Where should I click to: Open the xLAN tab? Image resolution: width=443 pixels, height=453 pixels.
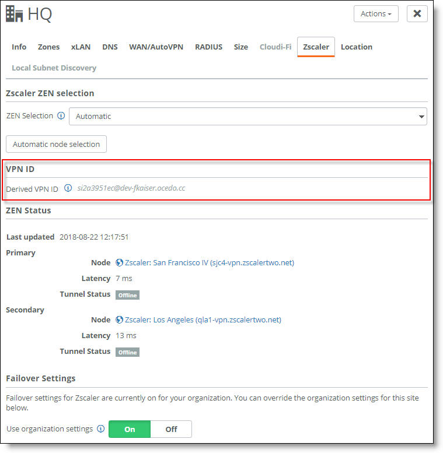(81, 47)
